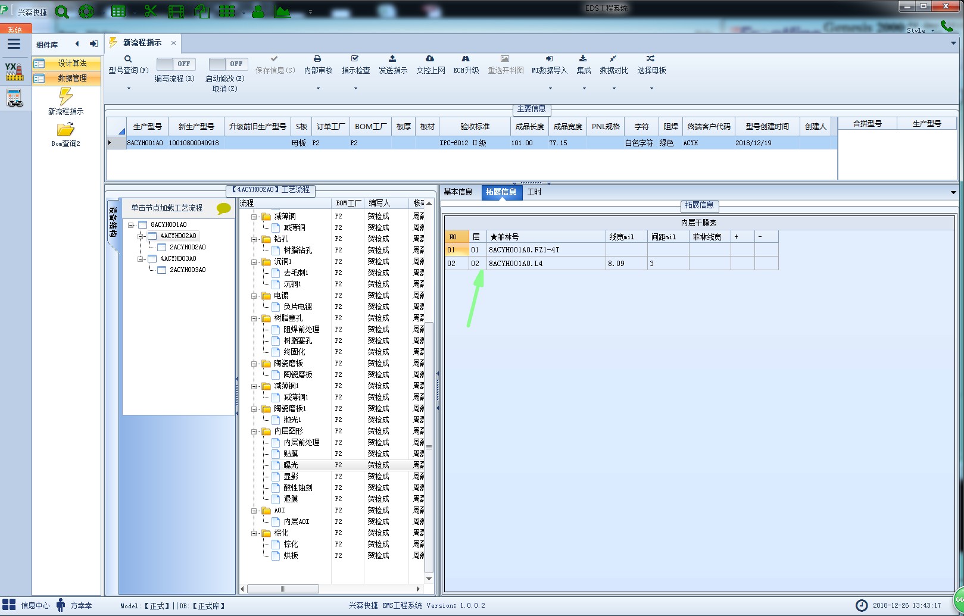This screenshot has height=616, width=964.
Task: Click the green copy documents icon
Action: (x=202, y=11)
